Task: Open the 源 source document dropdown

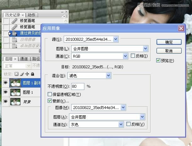Action: coord(116,39)
